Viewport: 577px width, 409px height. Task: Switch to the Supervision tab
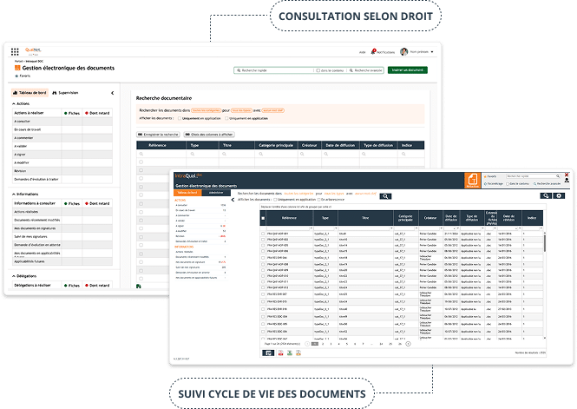pos(66,92)
